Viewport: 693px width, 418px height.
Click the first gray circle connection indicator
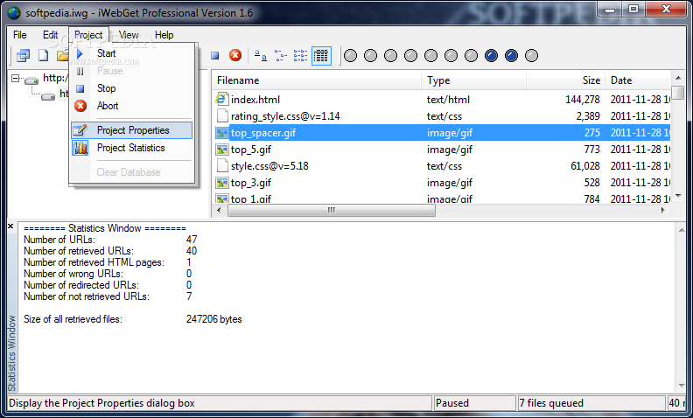pos(350,56)
